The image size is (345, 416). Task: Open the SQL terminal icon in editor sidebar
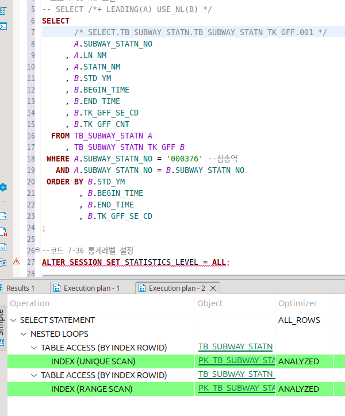3,26
